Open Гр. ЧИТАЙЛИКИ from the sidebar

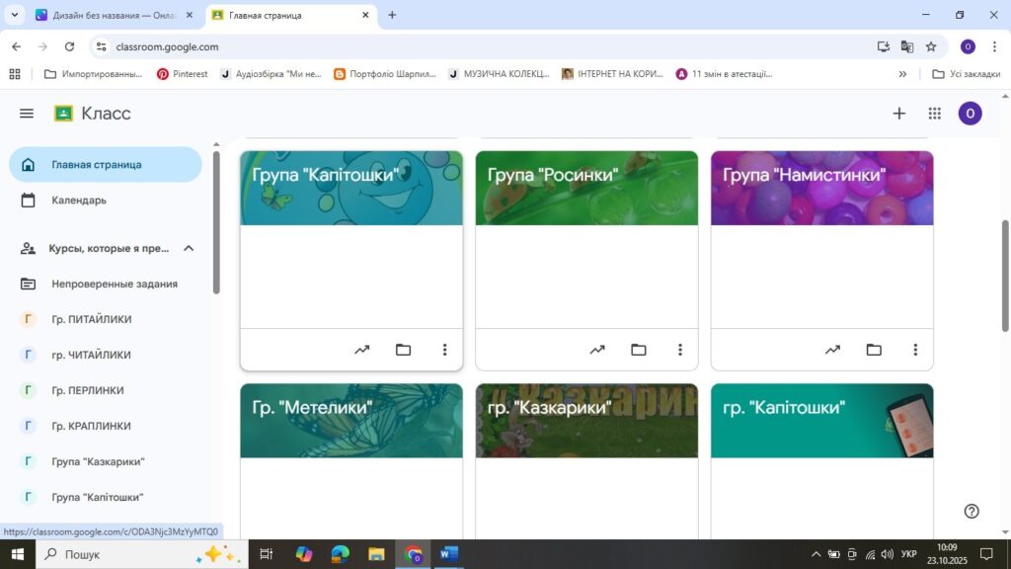[91, 355]
